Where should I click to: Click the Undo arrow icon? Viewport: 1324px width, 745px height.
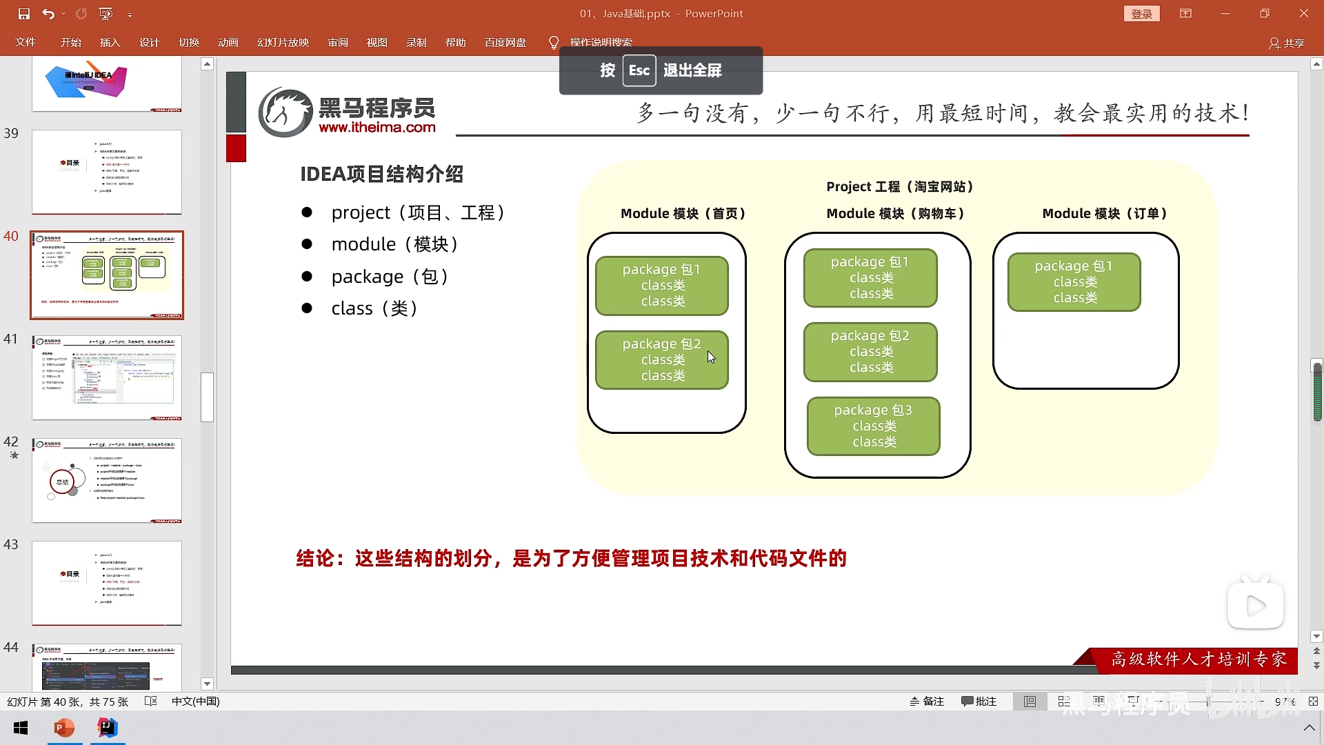click(47, 14)
